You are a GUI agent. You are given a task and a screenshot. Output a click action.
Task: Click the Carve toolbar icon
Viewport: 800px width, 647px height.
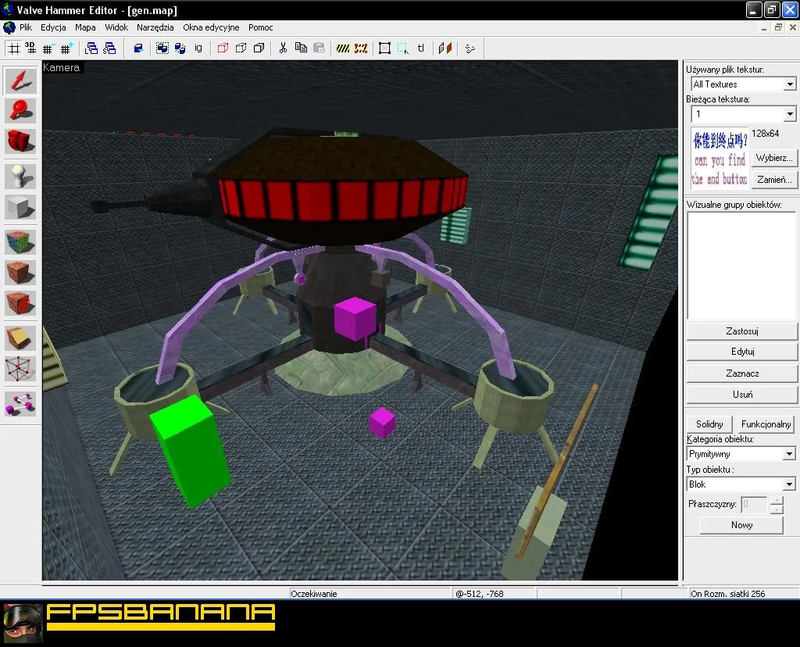[x=138, y=48]
